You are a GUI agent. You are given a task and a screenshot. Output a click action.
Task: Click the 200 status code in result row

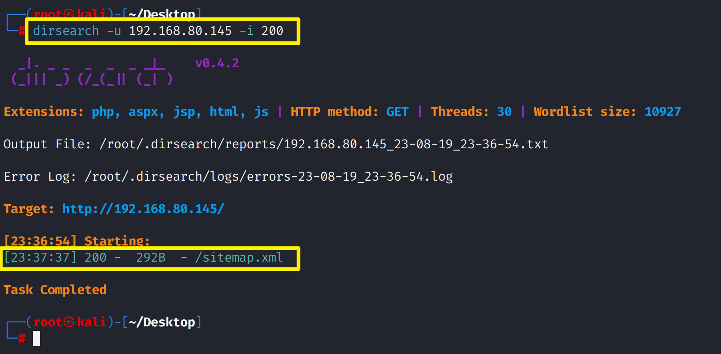(x=95, y=258)
